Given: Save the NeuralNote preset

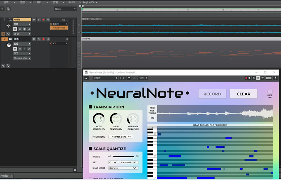Looking at the screenshot, I should pos(129,78).
